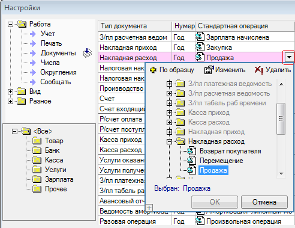Collapse the 'Накладная расход' folder in the popup
The height and width of the screenshot is (228, 295).
click(x=169, y=141)
